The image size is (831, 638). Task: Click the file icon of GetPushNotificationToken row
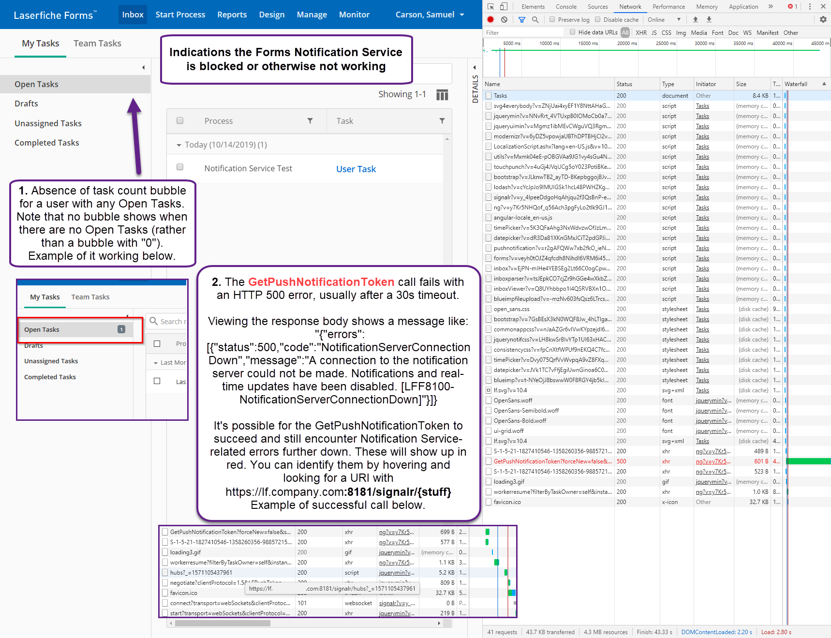click(489, 461)
